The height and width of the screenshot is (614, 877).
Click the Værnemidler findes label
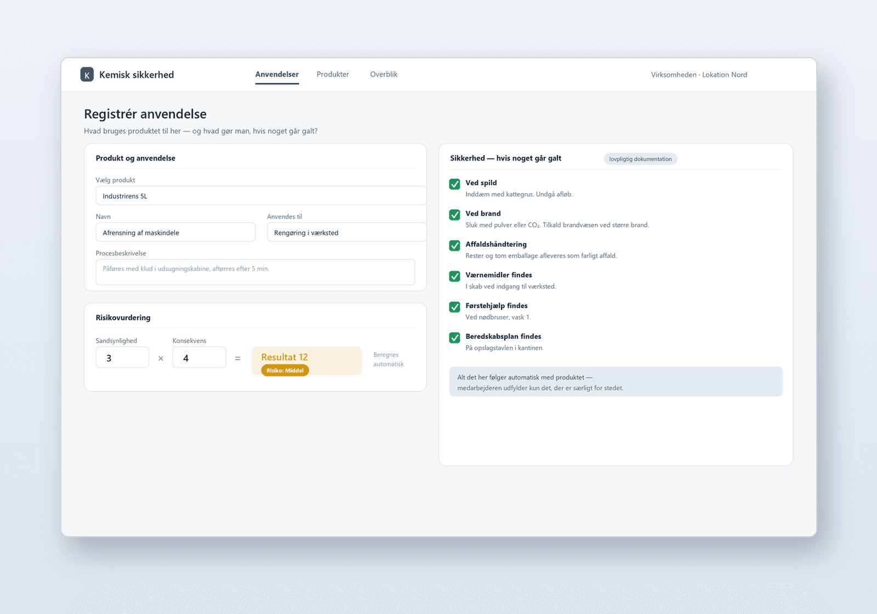[499, 275]
